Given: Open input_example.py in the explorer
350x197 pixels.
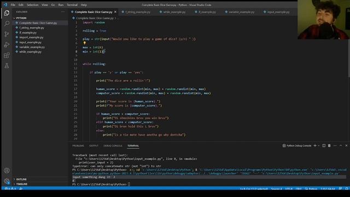Looking at the screenshot, I should click(x=40, y=42).
